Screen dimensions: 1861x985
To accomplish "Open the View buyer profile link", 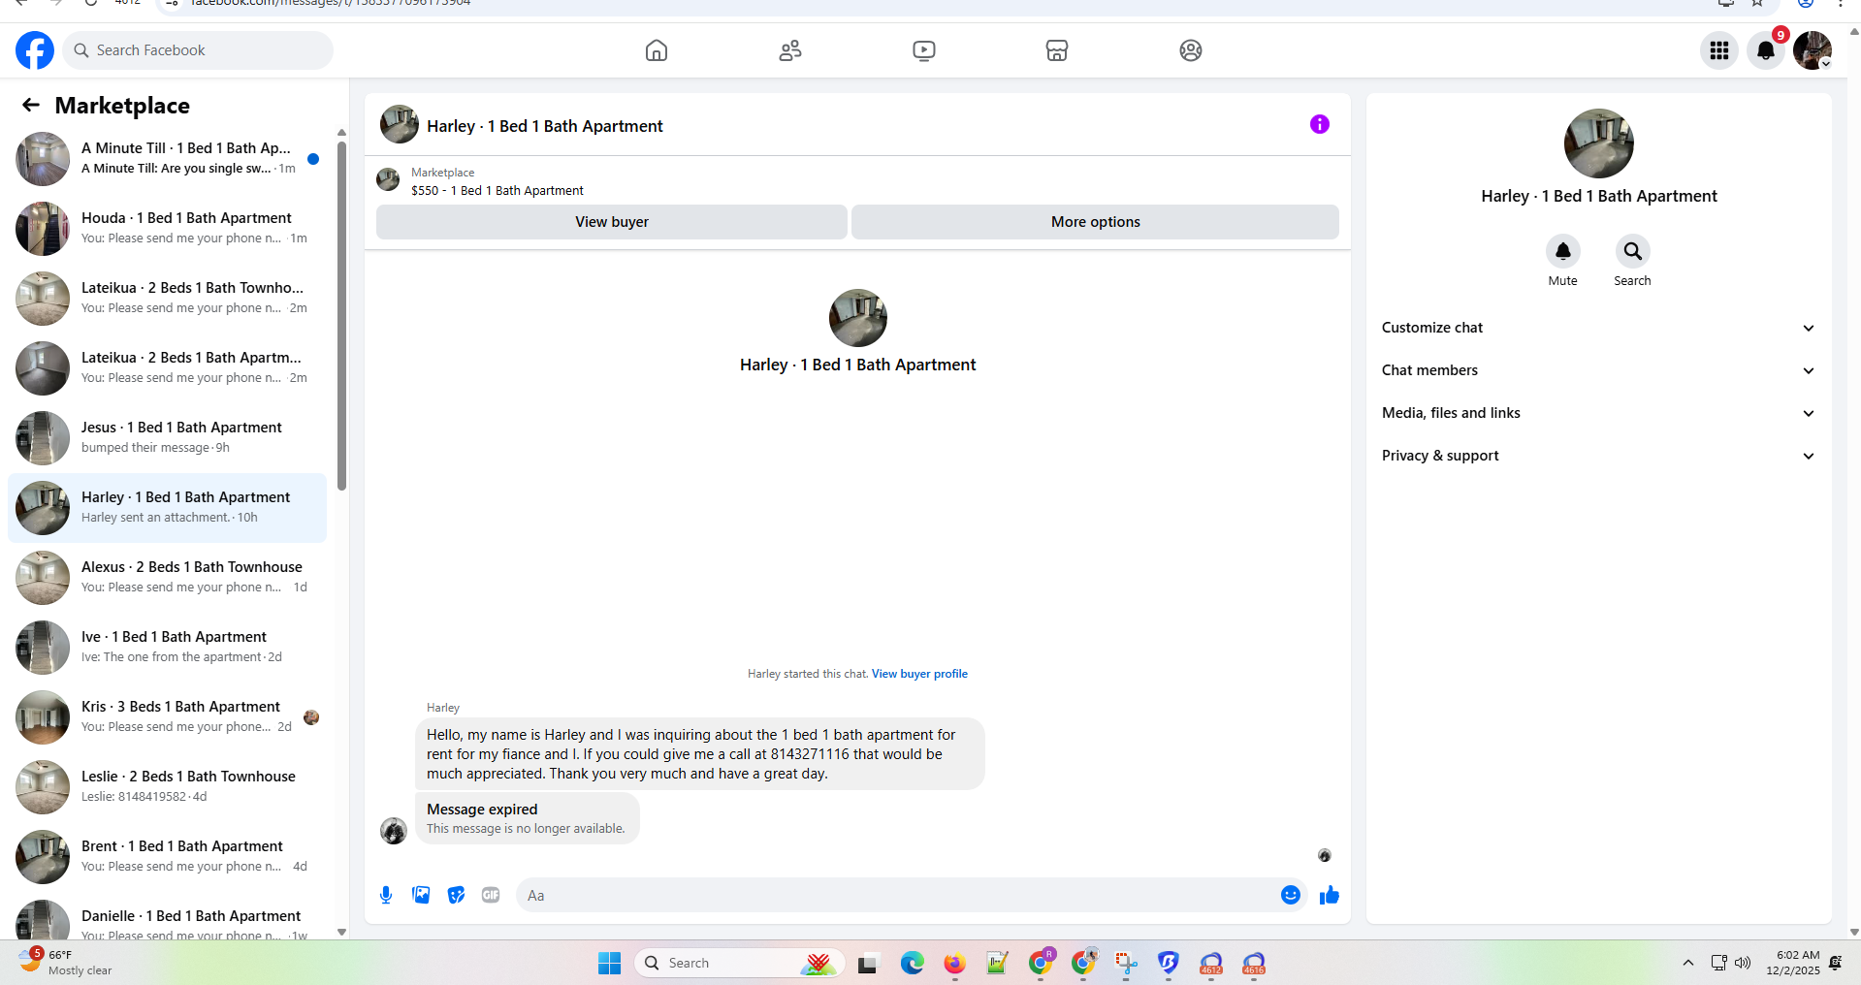I will click(919, 674).
